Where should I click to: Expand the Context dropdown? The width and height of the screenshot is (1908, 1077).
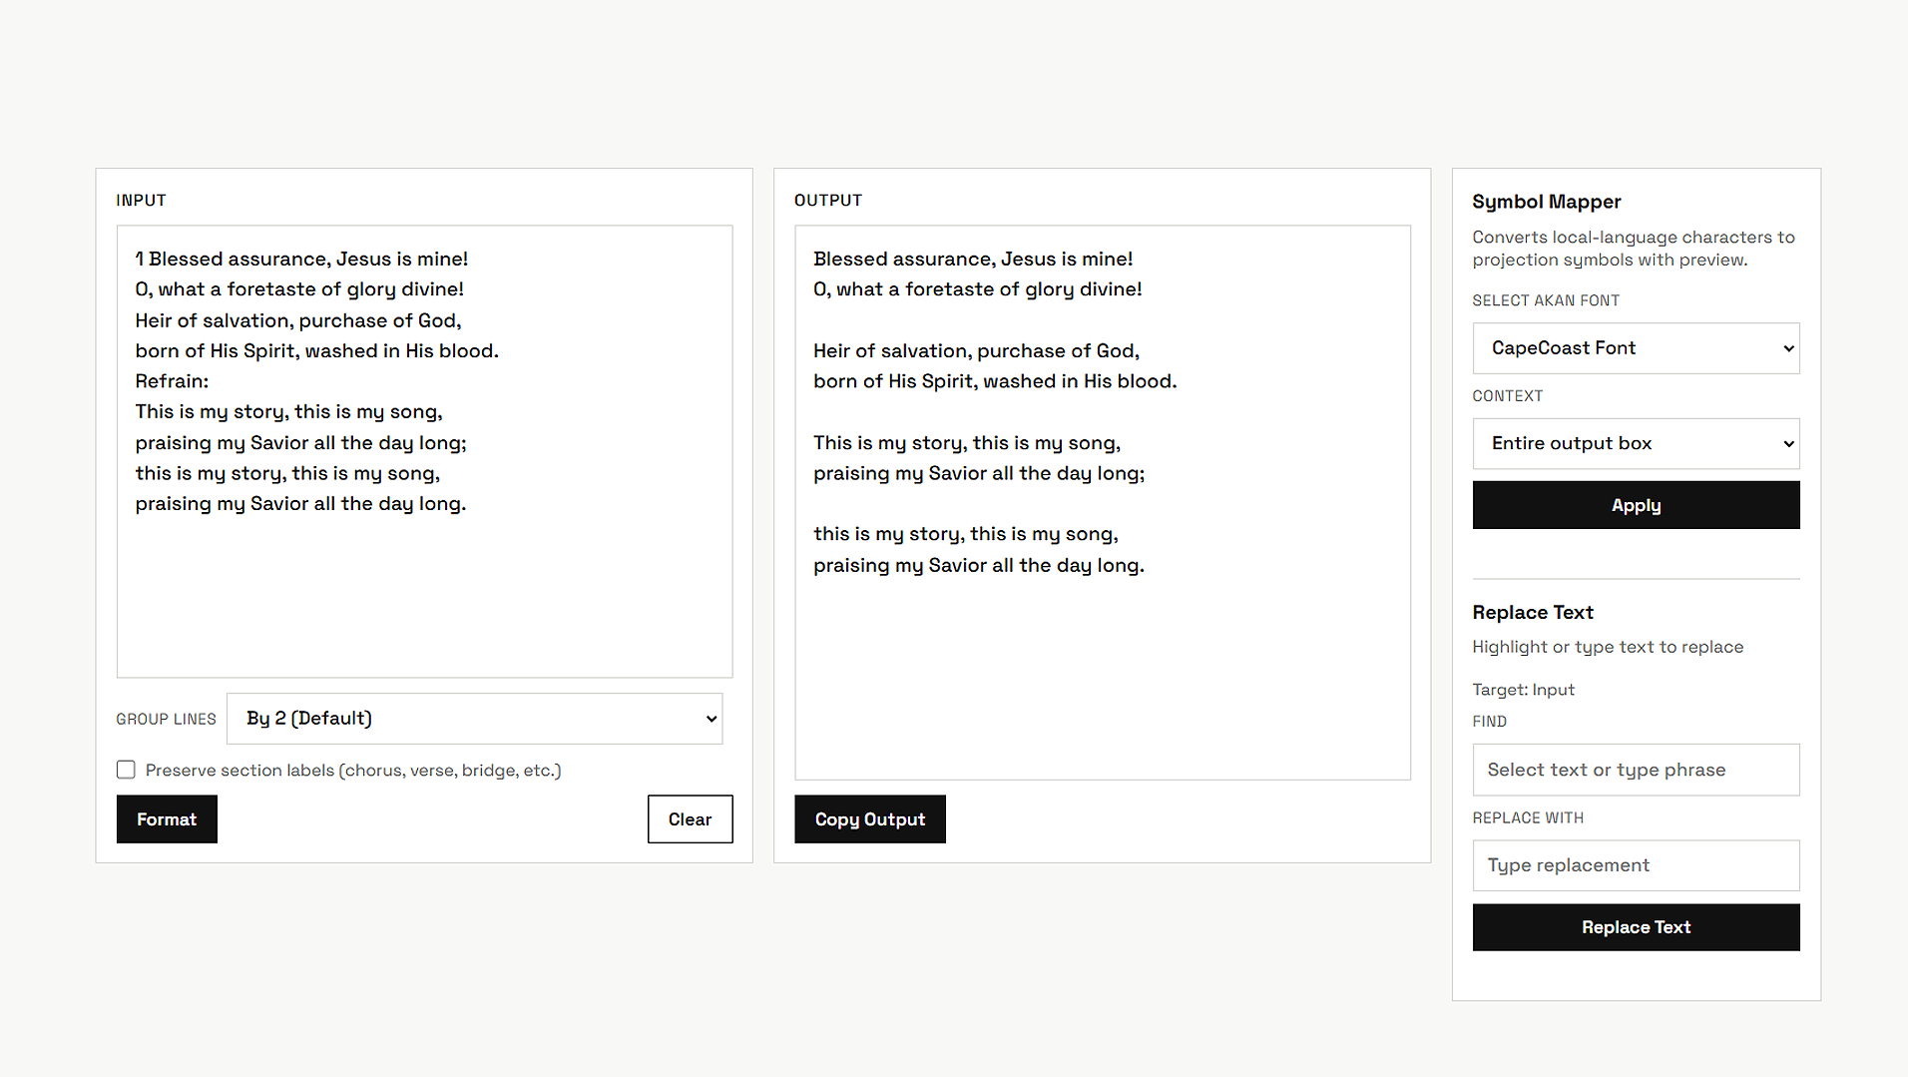(1636, 443)
